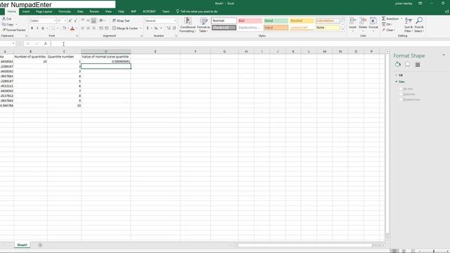Screen dimensions: 450x253
Task: Open Find & Select menu
Action: [x=419, y=25]
